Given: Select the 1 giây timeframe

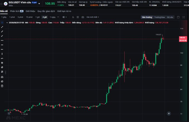Looking at the screenshot, I should point(4,17).
